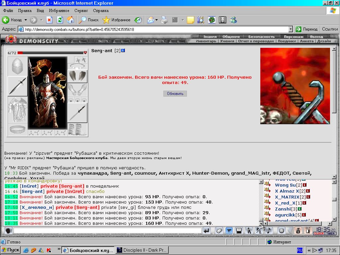Screen dimensions: 340x255
Task: Expand the address bar URL dropdown
Action: (x=291, y=29)
